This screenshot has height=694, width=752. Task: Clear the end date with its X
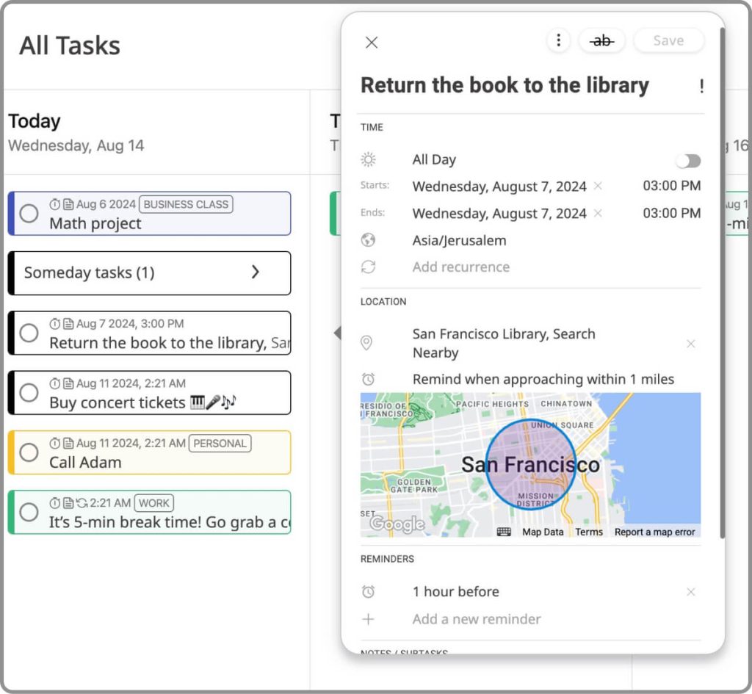click(x=598, y=213)
